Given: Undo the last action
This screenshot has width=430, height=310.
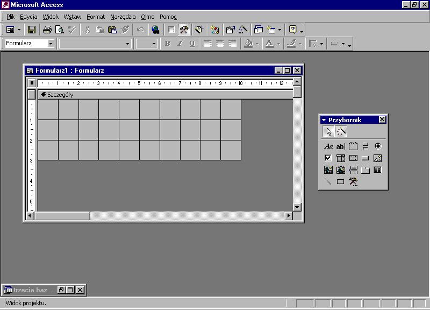Looking at the screenshot, I should coord(140,30).
